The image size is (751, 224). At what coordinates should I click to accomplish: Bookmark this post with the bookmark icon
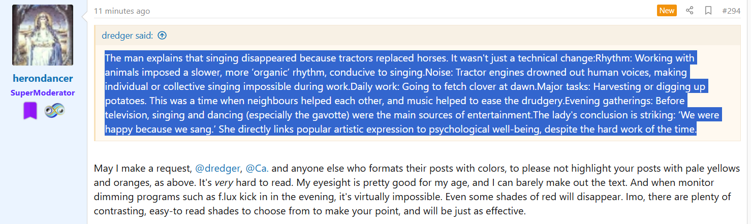tap(708, 11)
